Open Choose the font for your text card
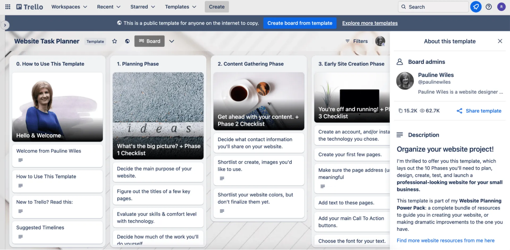The height and width of the screenshot is (250, 510). [352, 240]
